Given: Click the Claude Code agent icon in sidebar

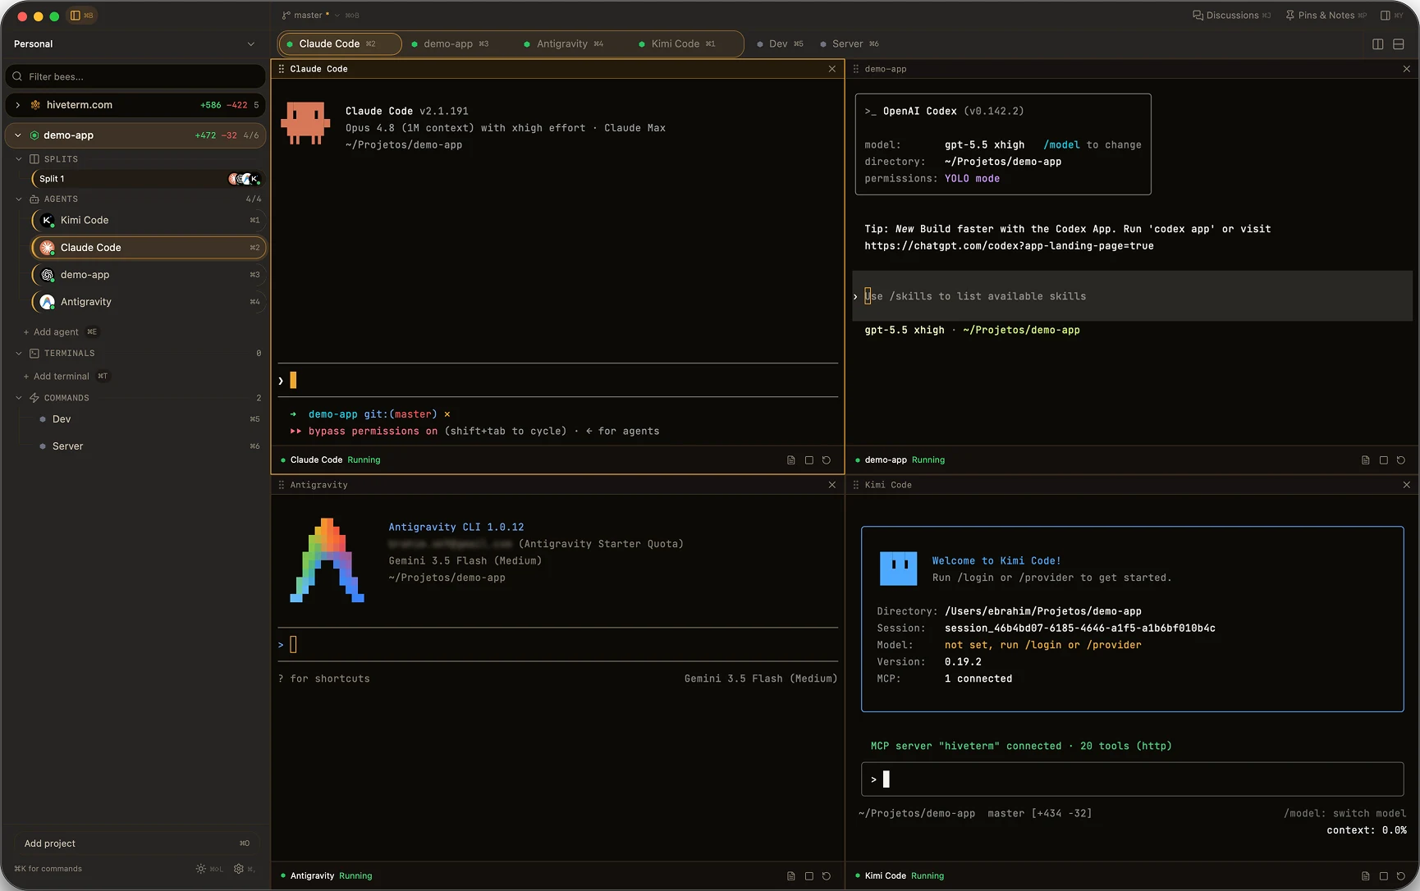Looking at the screenshot, I should click(48, 248).
